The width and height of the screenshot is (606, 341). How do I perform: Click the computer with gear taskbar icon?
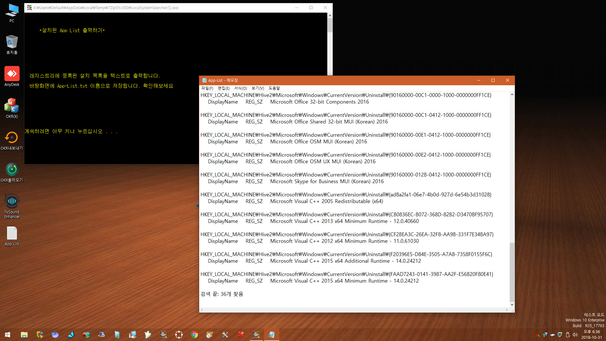pyautogui.click(x=101, y=335)
